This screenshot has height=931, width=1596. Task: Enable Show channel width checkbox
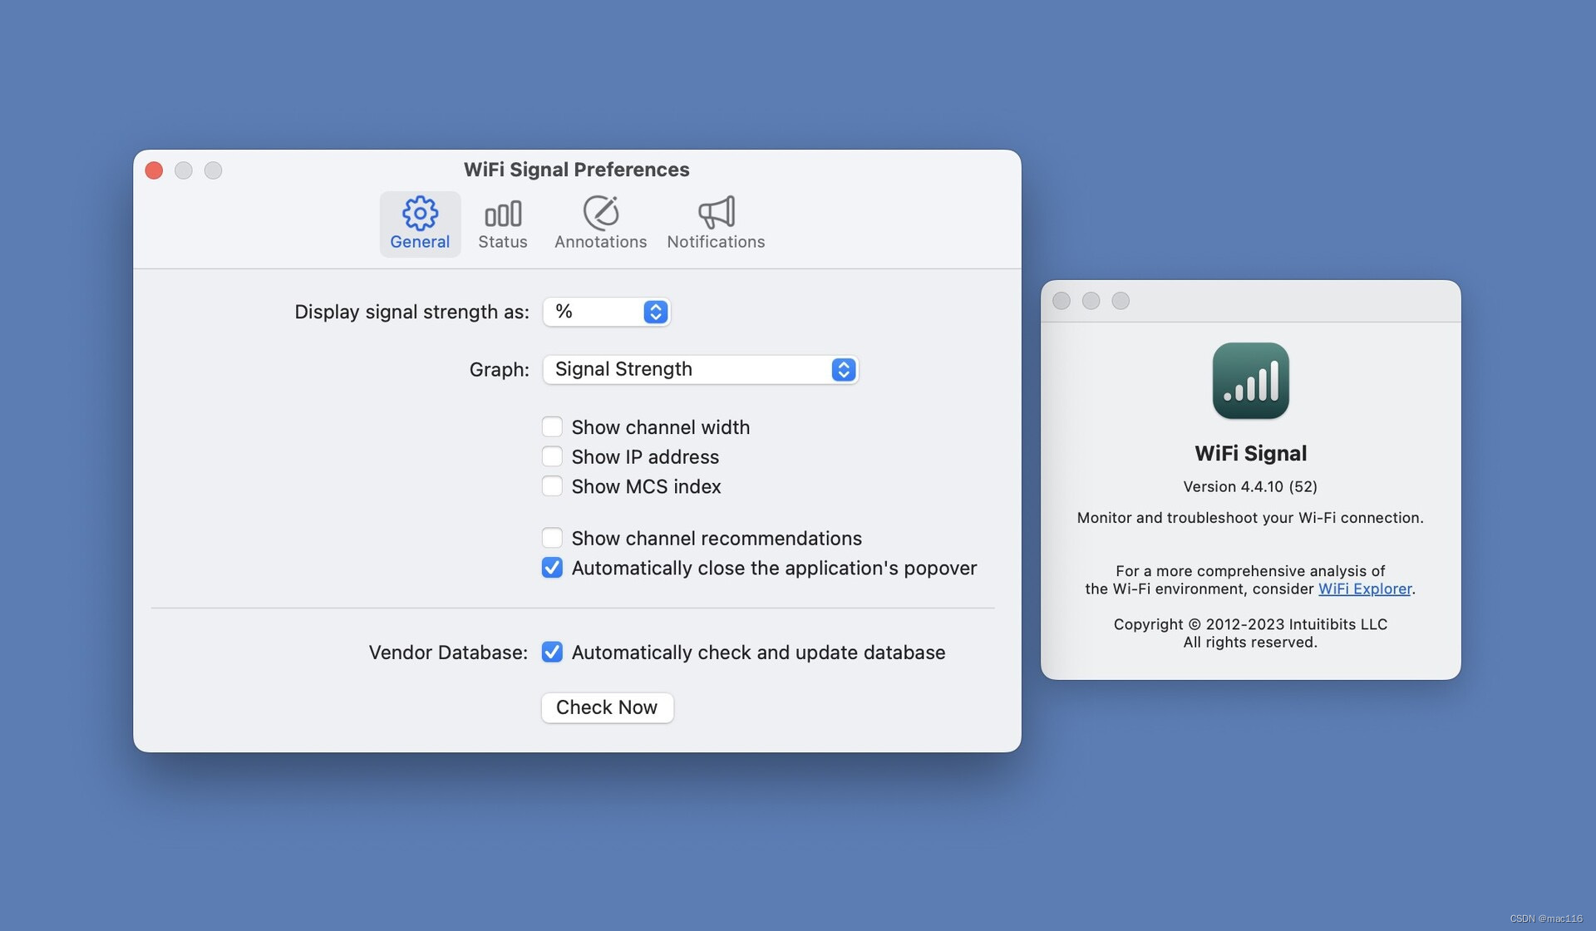[552, 427]
